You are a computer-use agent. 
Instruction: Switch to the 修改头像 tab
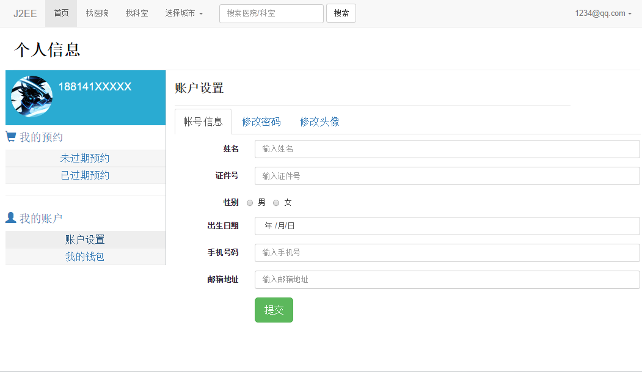point(319,122)
